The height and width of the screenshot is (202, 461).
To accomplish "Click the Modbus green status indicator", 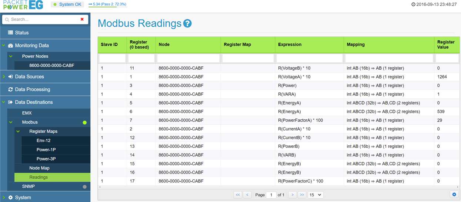I will [x=84, y=122].
